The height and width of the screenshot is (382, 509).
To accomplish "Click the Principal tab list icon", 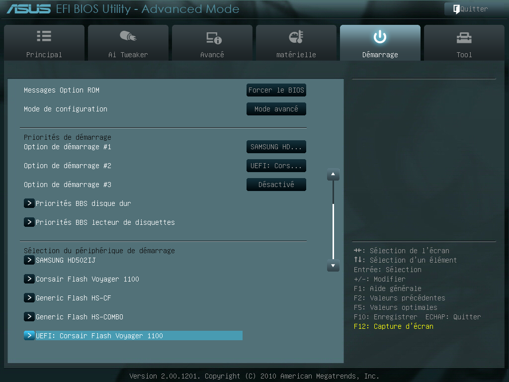I will [x=44, y=37].
